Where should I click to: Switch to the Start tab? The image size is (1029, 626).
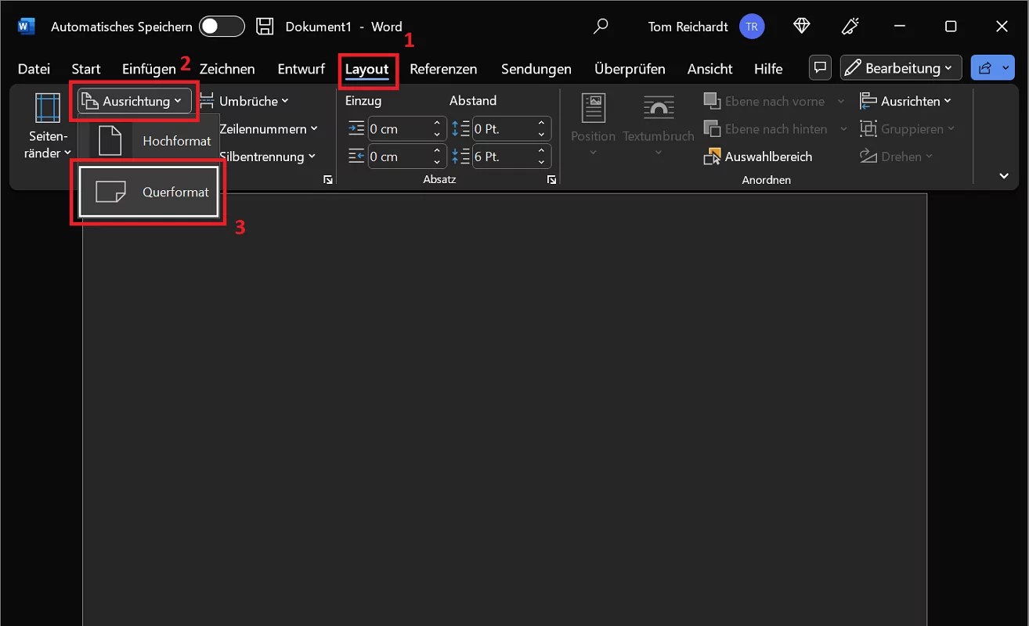[x=86, y=69]
